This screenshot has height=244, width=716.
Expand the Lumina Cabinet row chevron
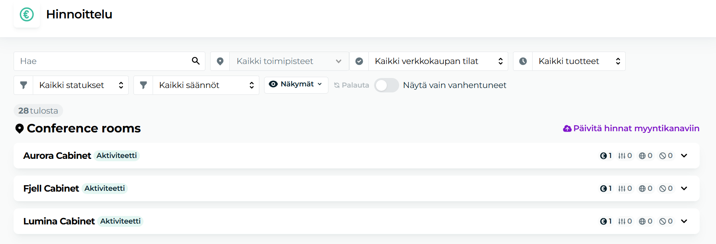pos(684,221)
